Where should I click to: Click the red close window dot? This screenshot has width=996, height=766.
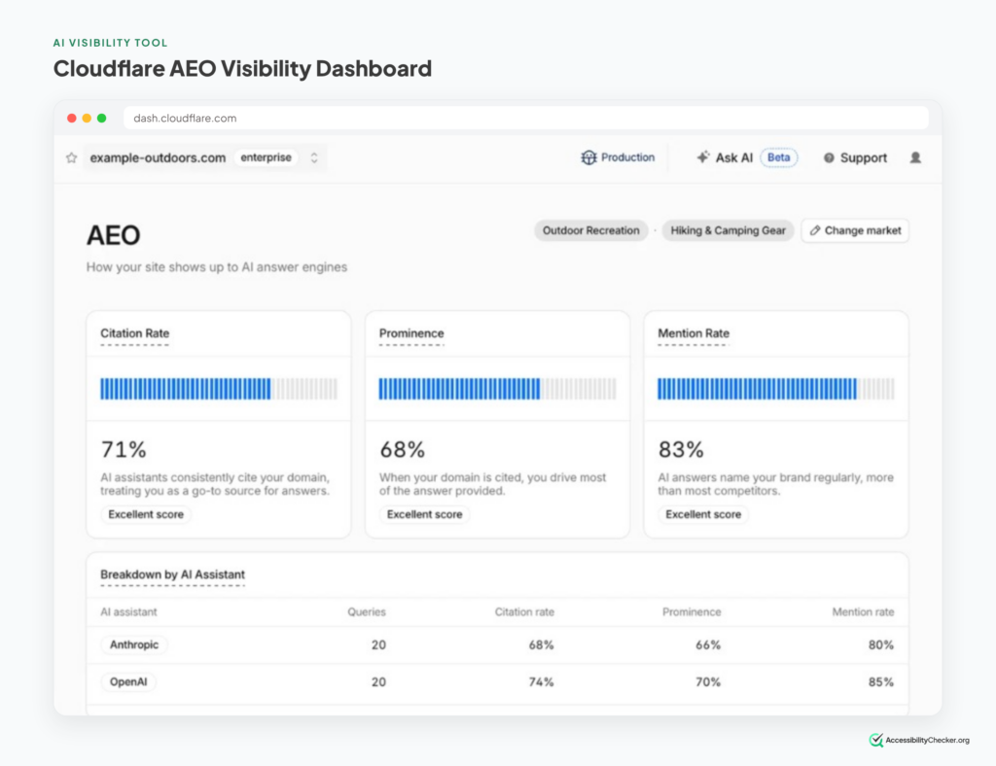[72, 118]
